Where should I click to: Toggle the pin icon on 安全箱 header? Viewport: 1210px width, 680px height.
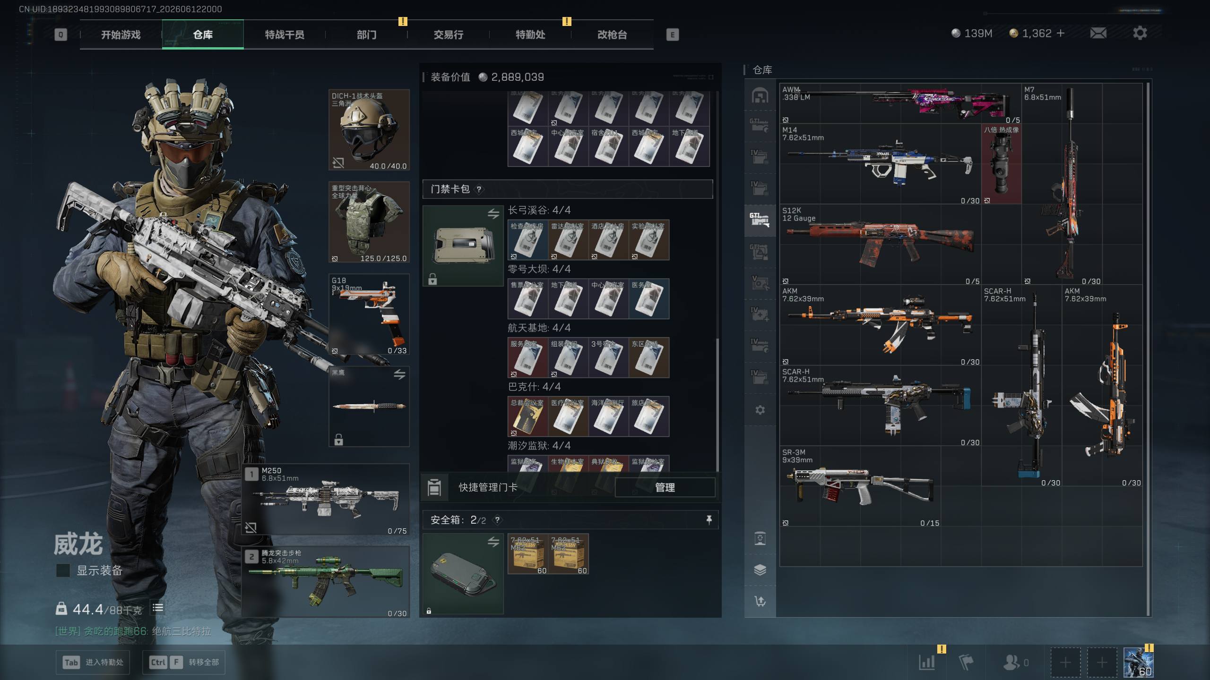pyautogui.click(x=709, y=520)
